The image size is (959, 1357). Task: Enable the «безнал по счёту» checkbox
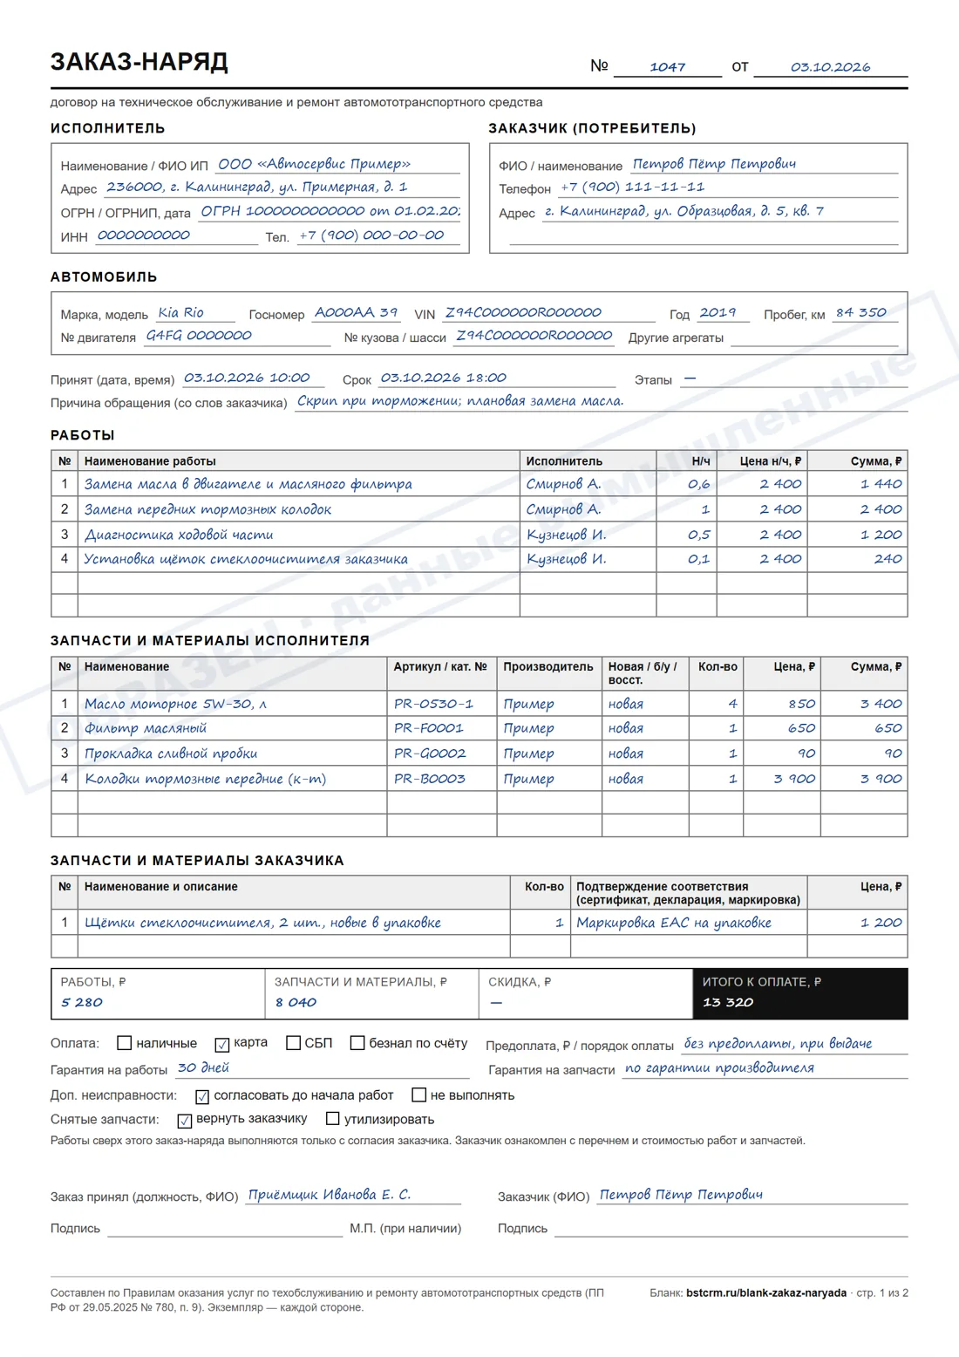[x=357, y=1043]
